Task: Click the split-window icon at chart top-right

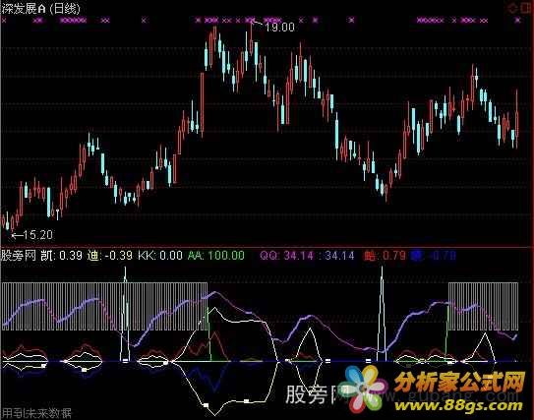Action: coord(527,8)
